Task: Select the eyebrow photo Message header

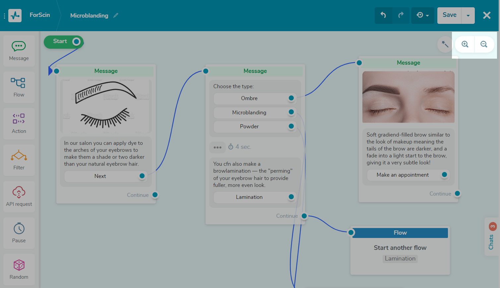Action: tap(408, 63)
